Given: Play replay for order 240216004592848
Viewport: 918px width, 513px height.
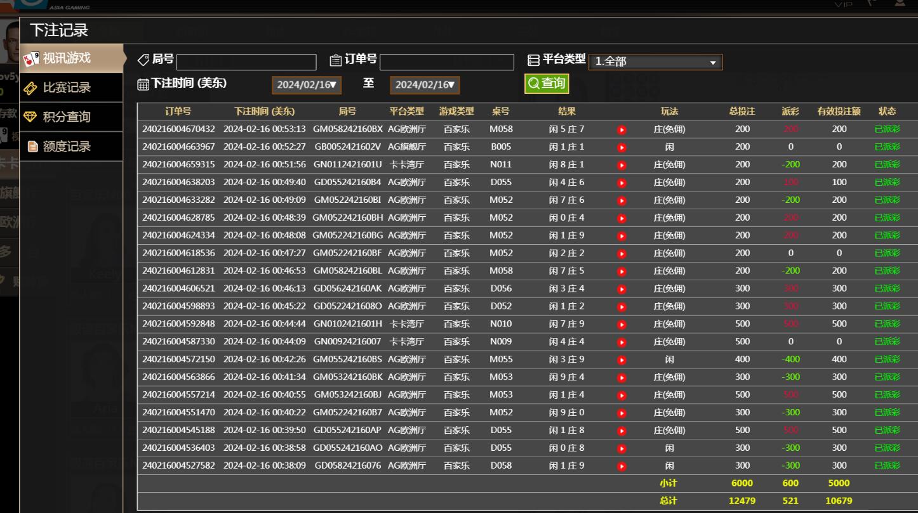Looking at the screenshot, I should pyautogui.click(x=622, y=324).
